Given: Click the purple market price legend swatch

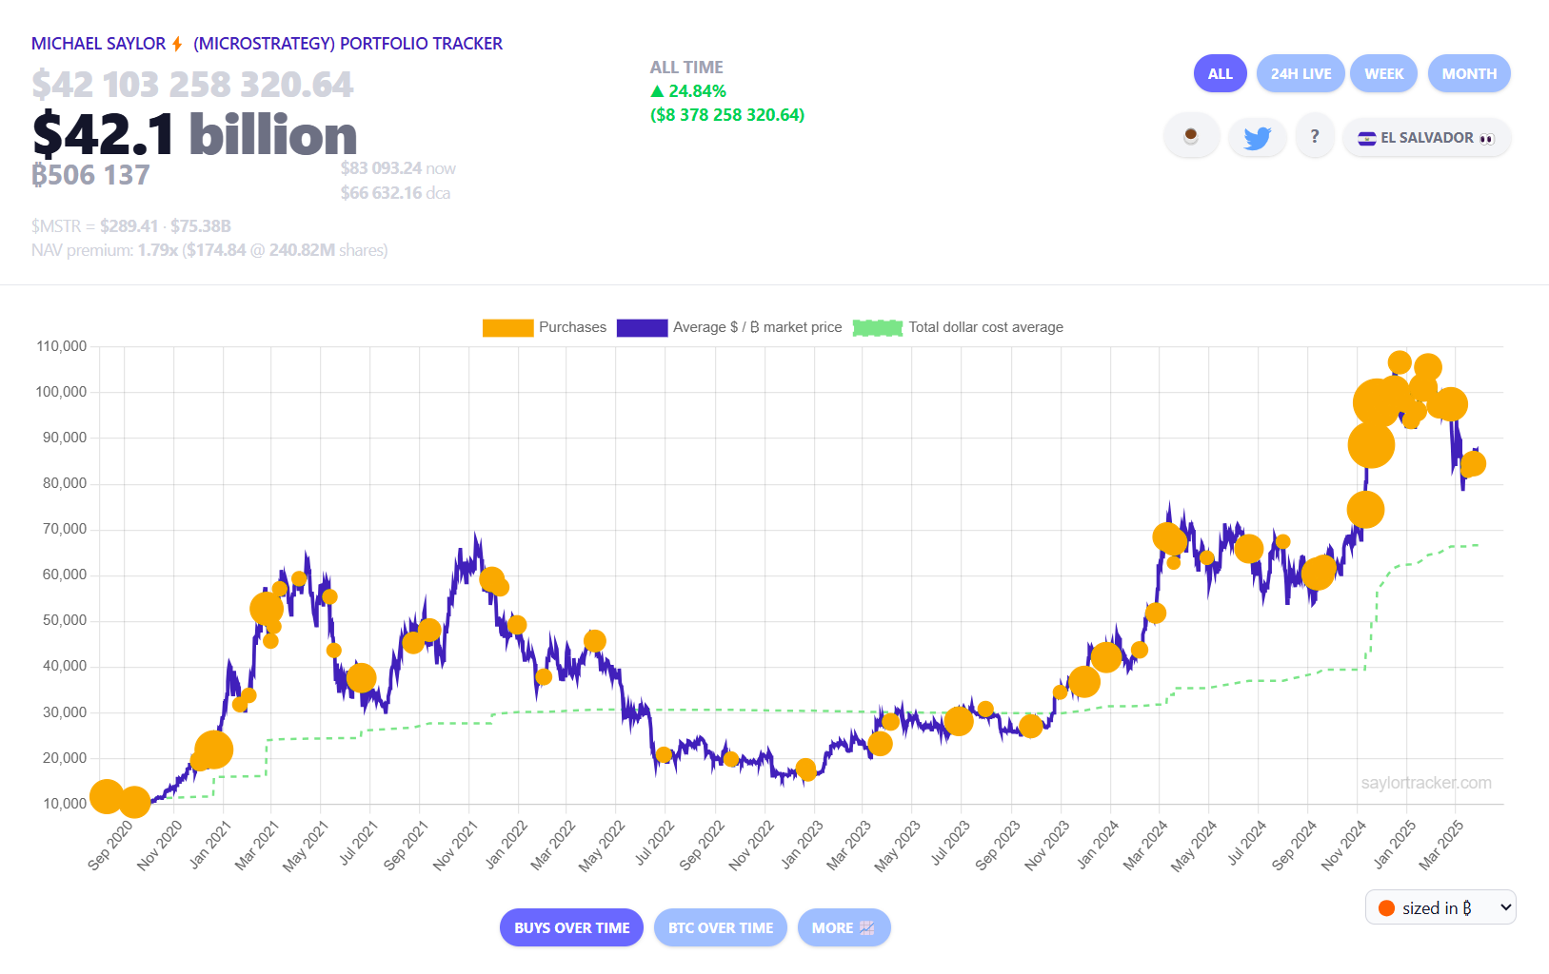Looking at the screenshot, I should pos(642,328).
